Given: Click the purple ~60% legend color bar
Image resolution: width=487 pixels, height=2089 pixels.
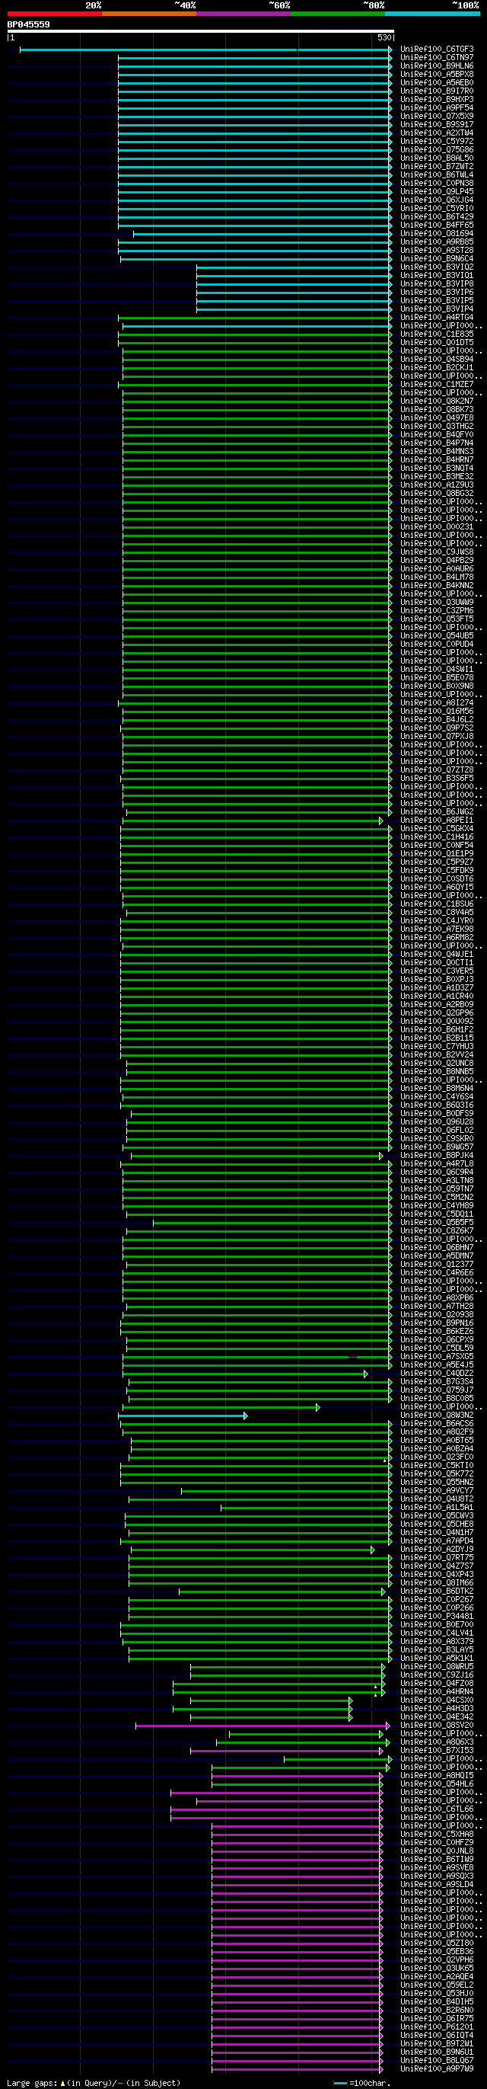Looking at the screenshot, I should [x=243, y=14].
